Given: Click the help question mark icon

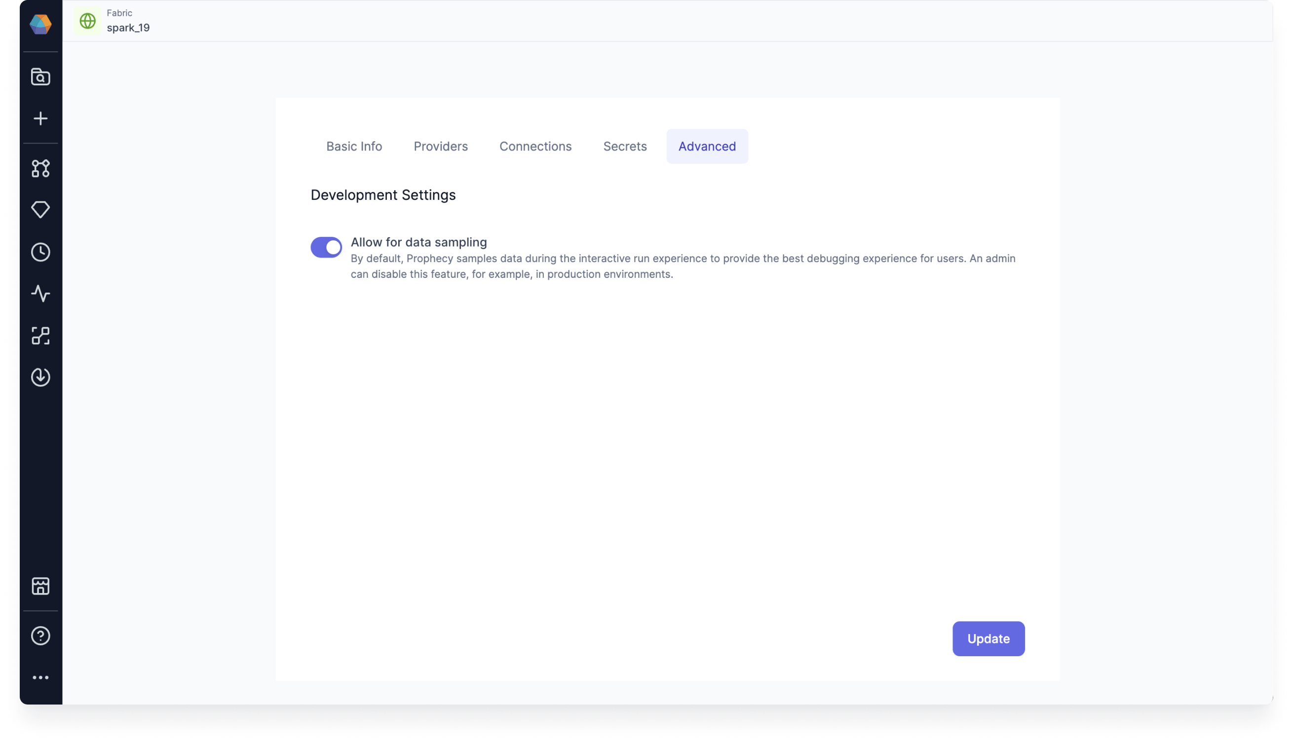Looking at the screenshot, I should pyautogui.click(x=40, y=635).
